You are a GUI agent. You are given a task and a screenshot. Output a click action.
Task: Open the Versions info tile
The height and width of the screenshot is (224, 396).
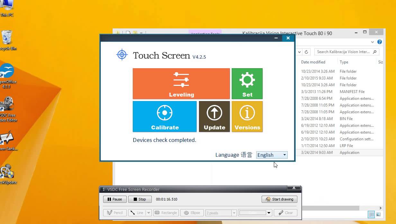tap(247, 117)
